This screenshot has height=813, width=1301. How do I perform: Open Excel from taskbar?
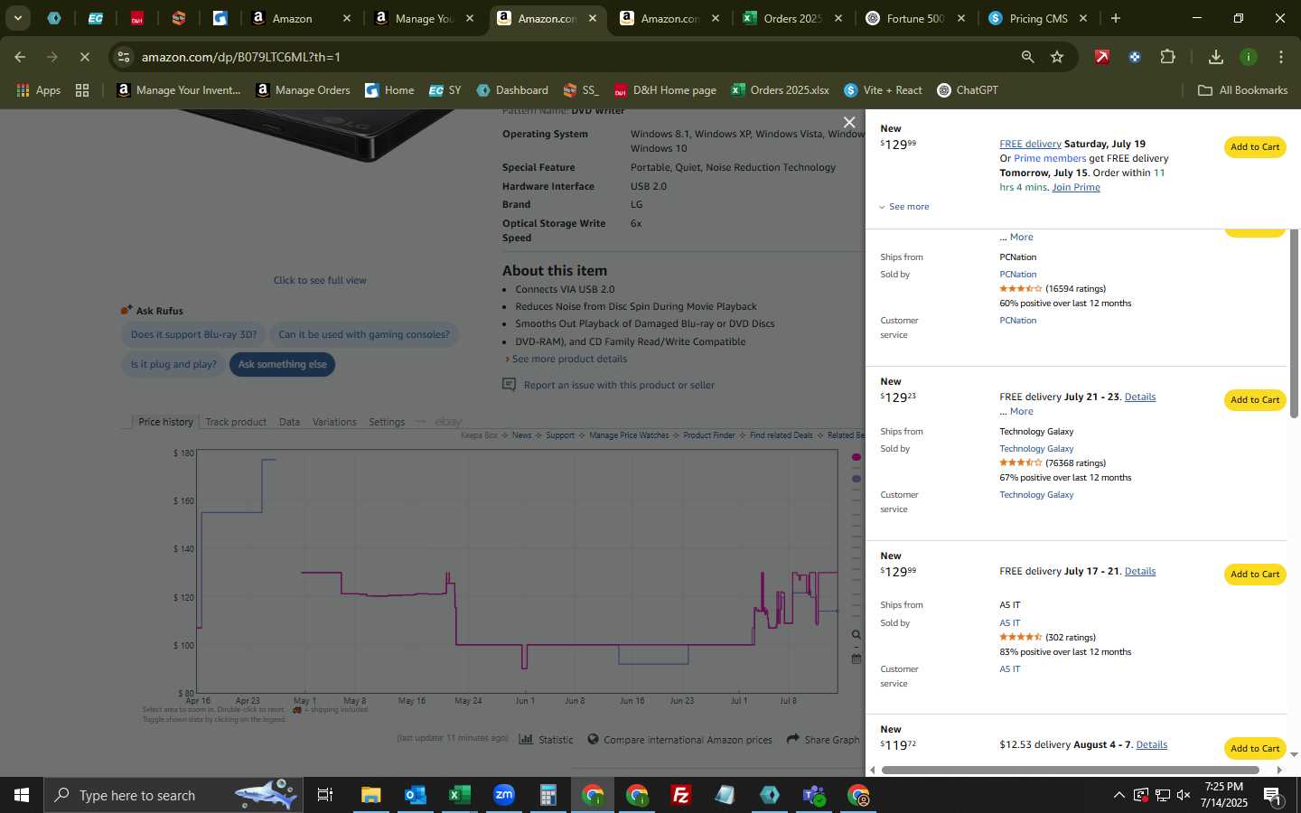click(459, 795)
